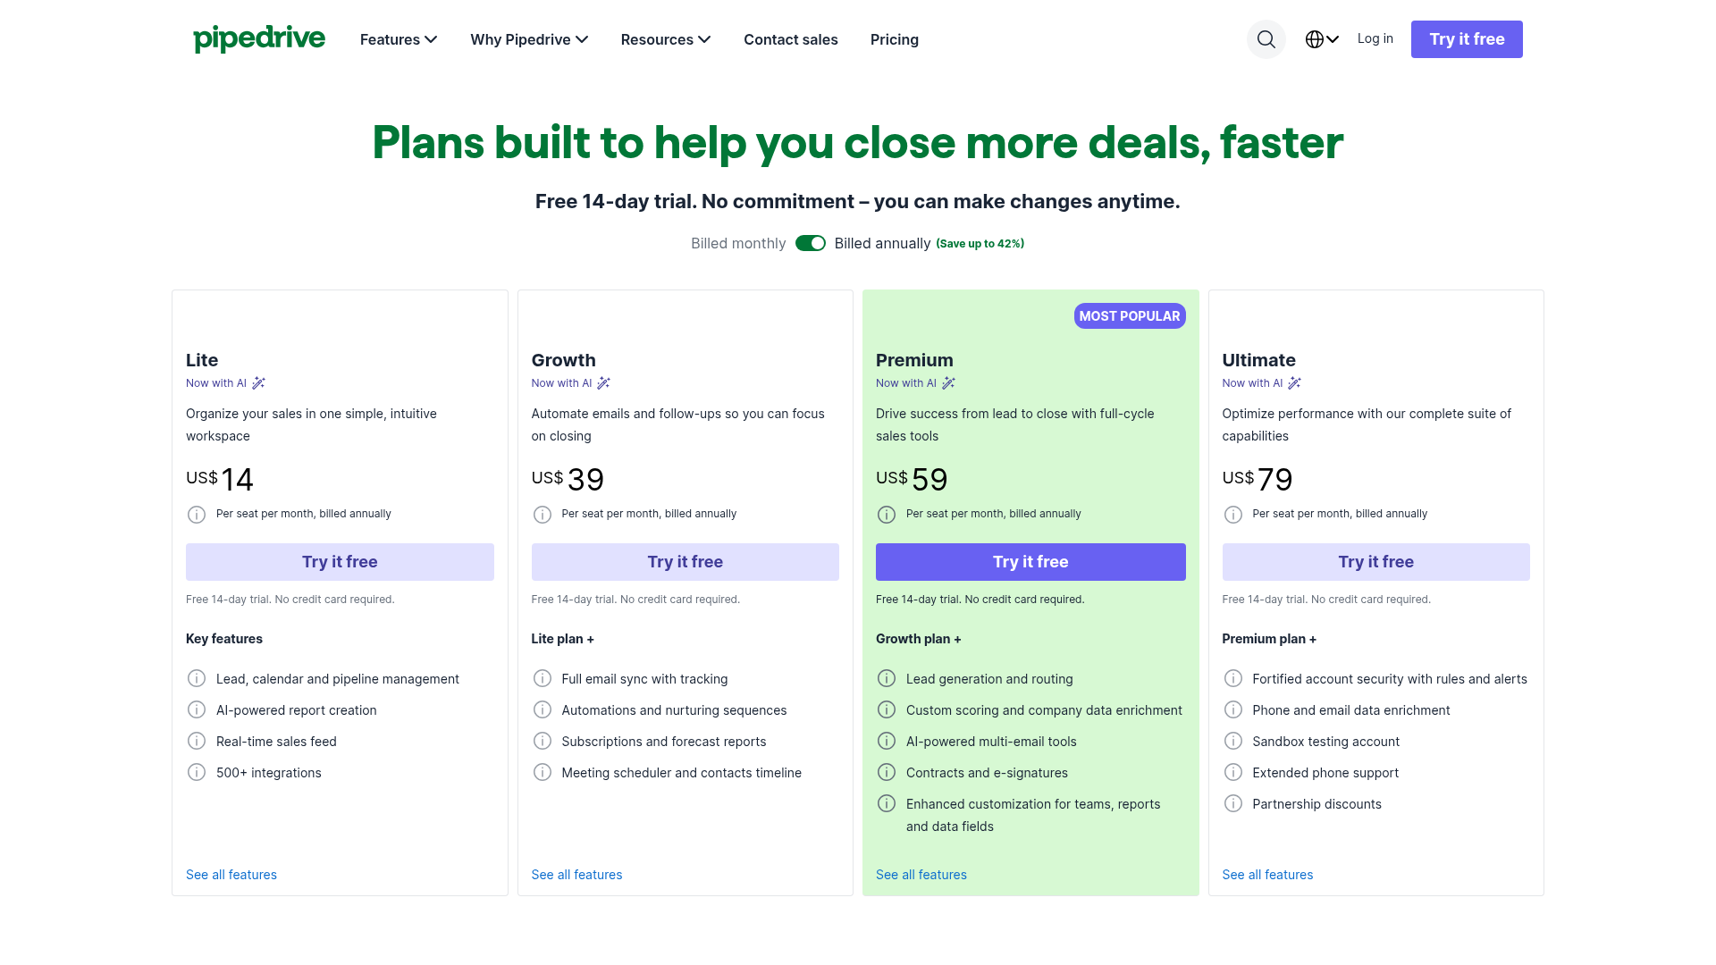The height and width of the screenshot is (965, 1716).
Task: Go to the Pricing page
Action: pos(895,39)
